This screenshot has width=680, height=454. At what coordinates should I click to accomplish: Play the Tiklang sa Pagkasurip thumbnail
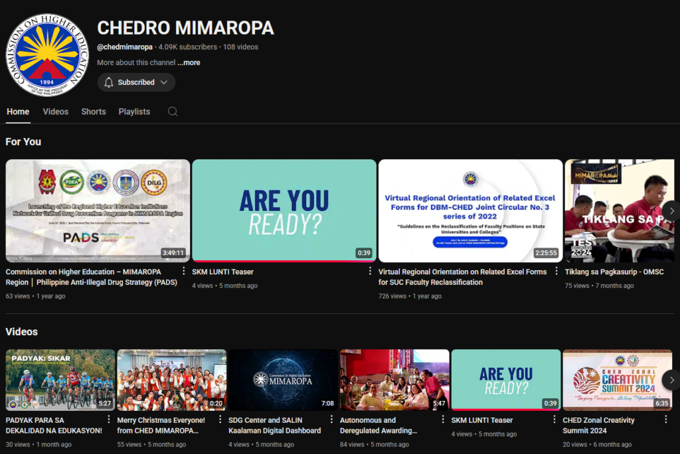click(x=620, y=211)
